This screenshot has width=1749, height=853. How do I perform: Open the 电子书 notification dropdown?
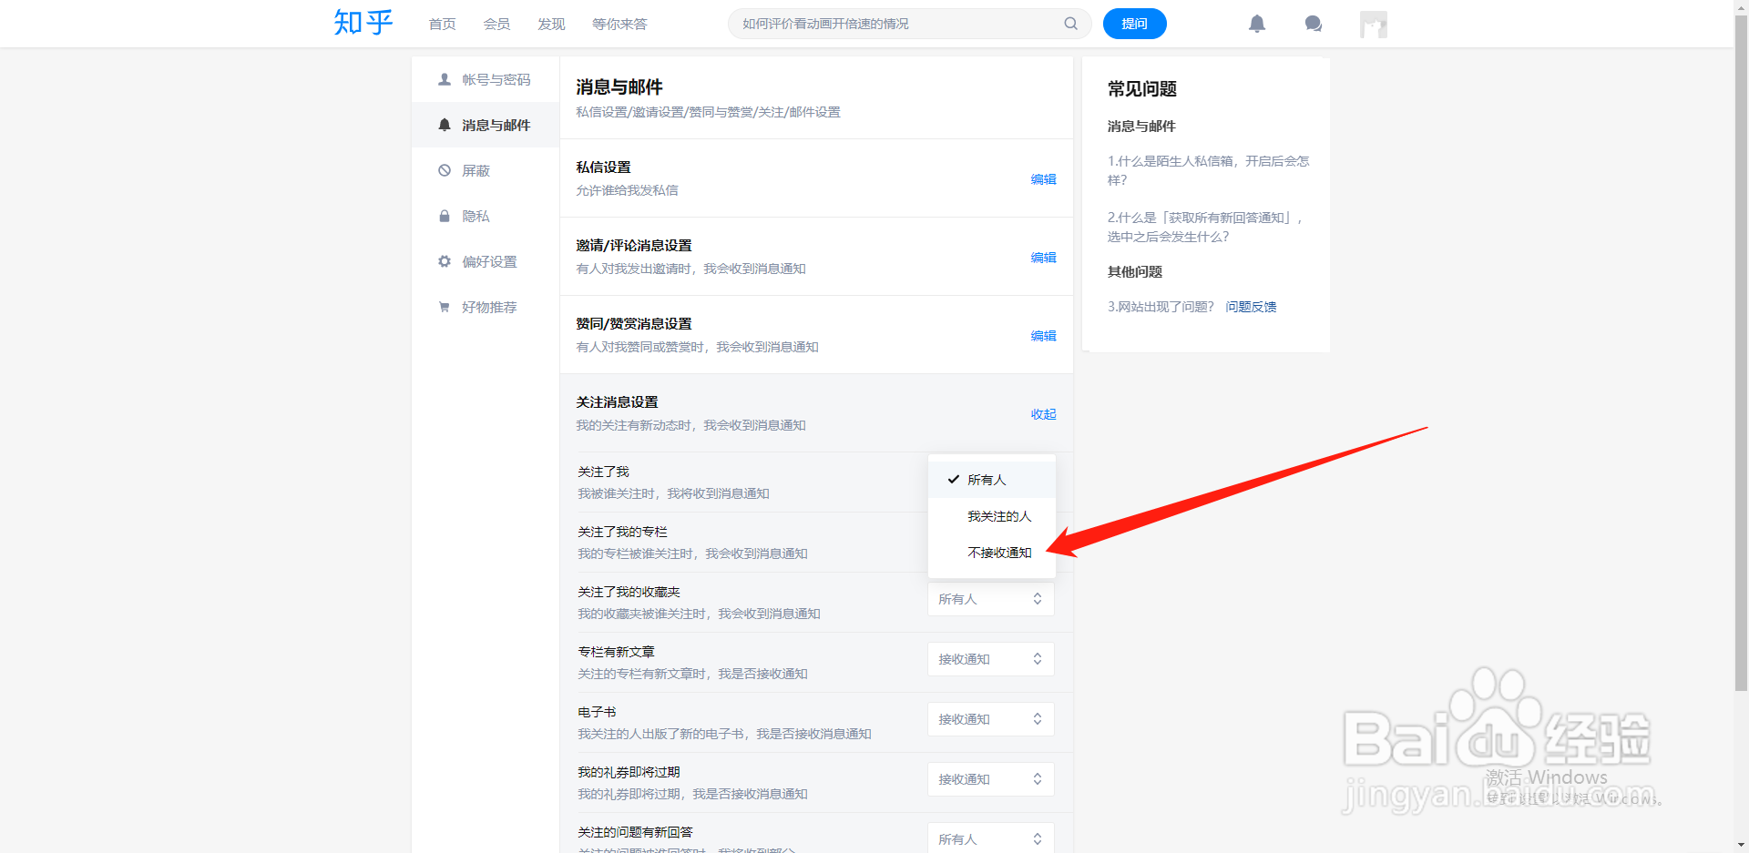[990, 718]
